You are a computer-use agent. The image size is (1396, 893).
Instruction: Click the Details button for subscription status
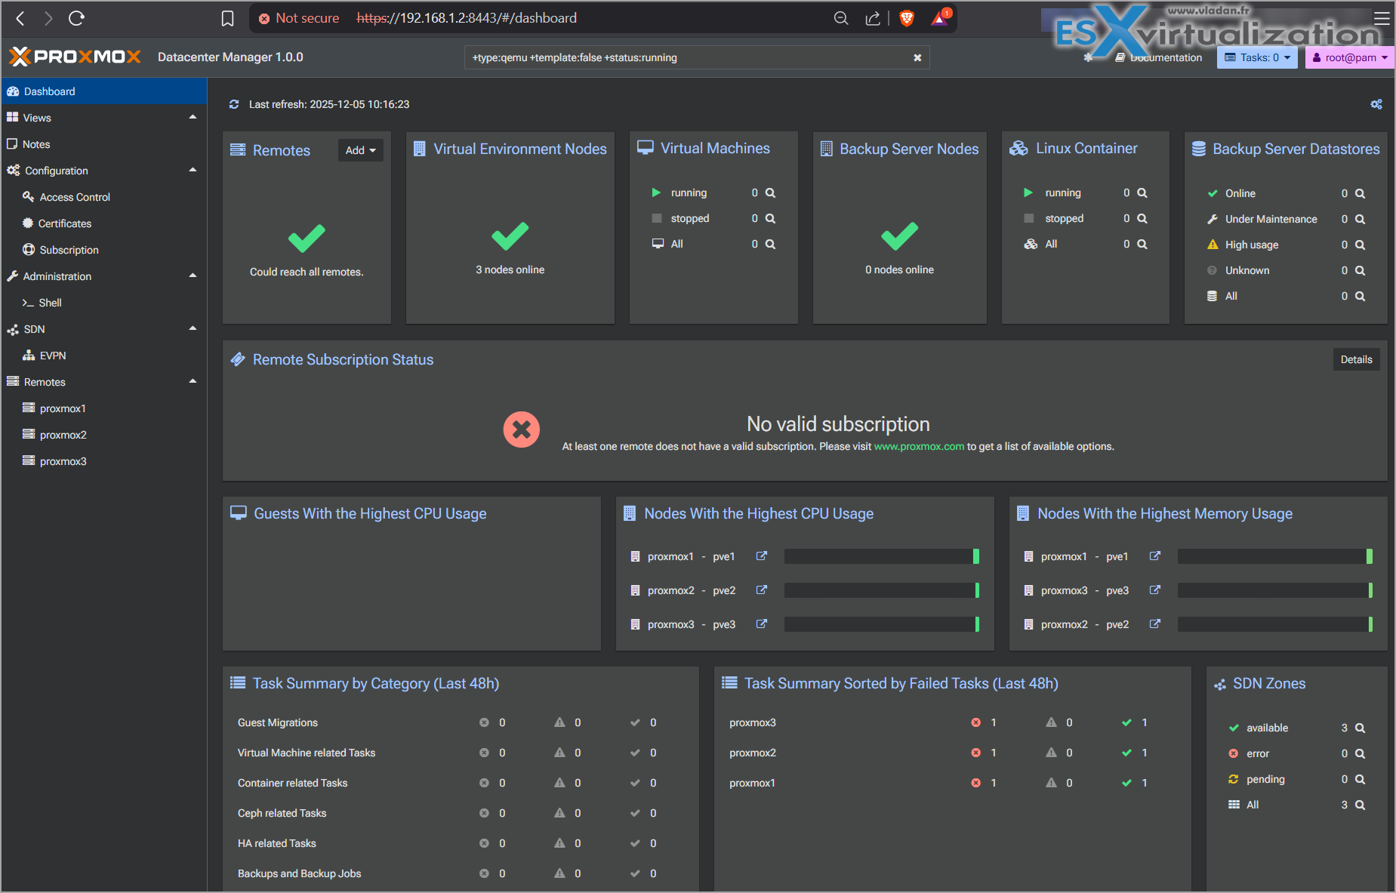point(1356,359)
